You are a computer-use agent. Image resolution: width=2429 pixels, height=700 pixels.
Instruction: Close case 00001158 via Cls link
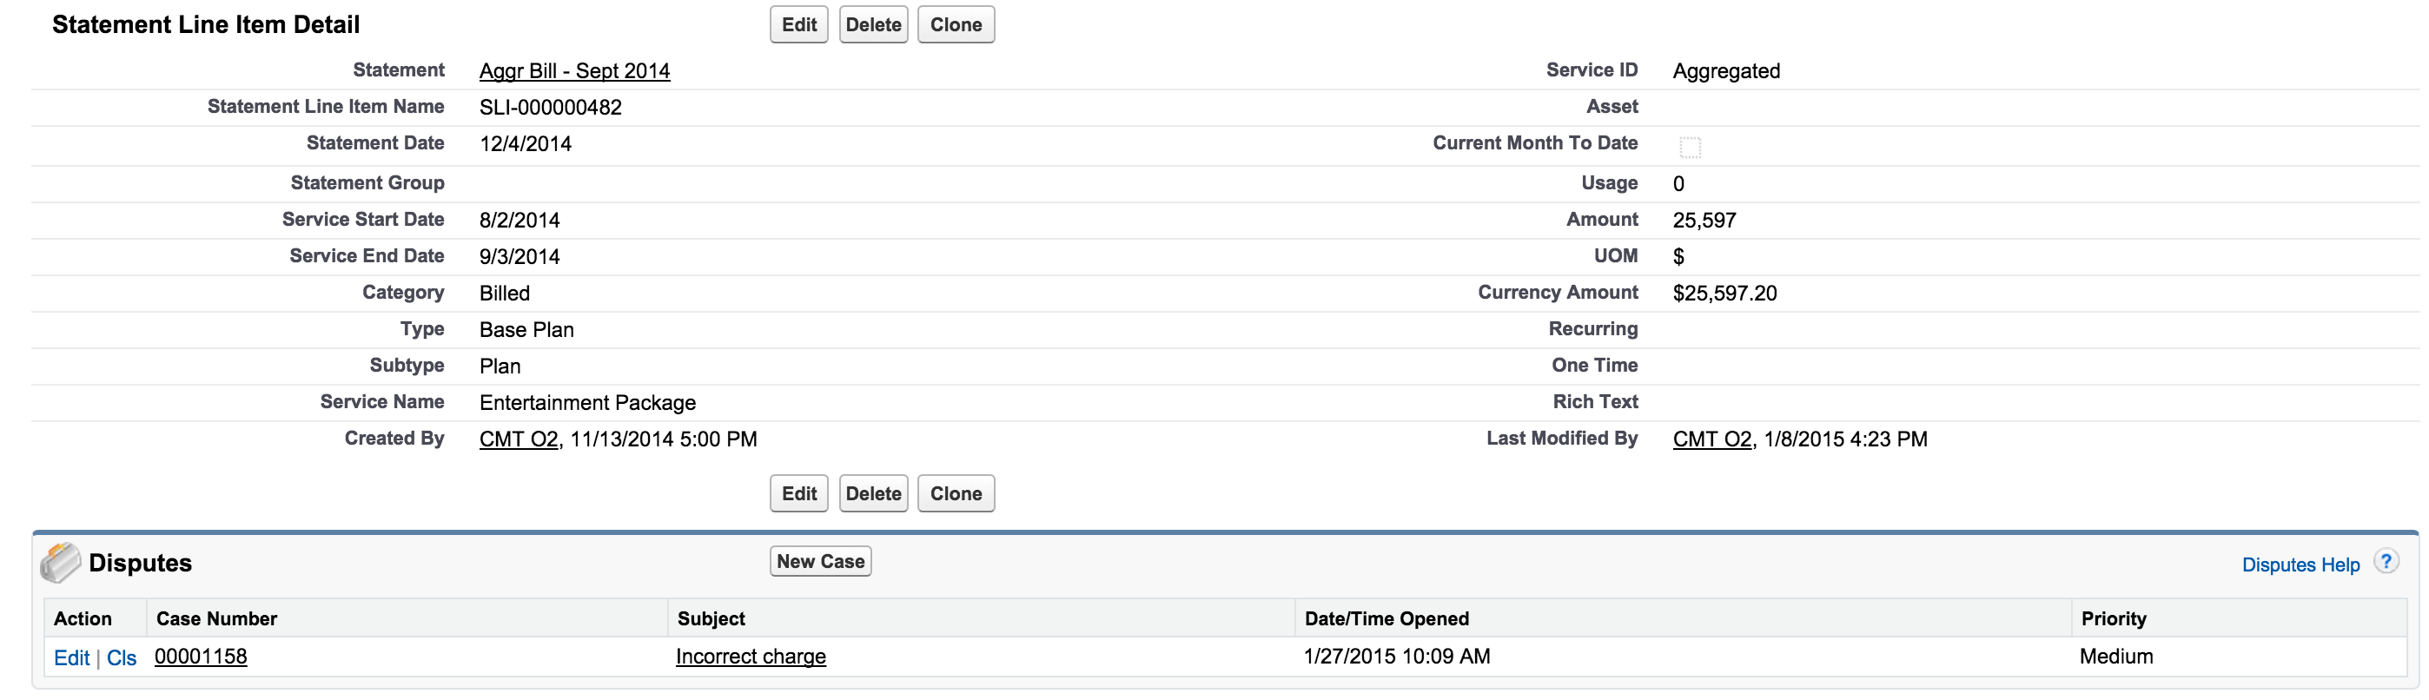122,657
